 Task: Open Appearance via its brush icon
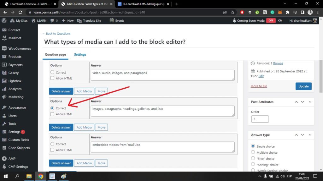(4, 107)
